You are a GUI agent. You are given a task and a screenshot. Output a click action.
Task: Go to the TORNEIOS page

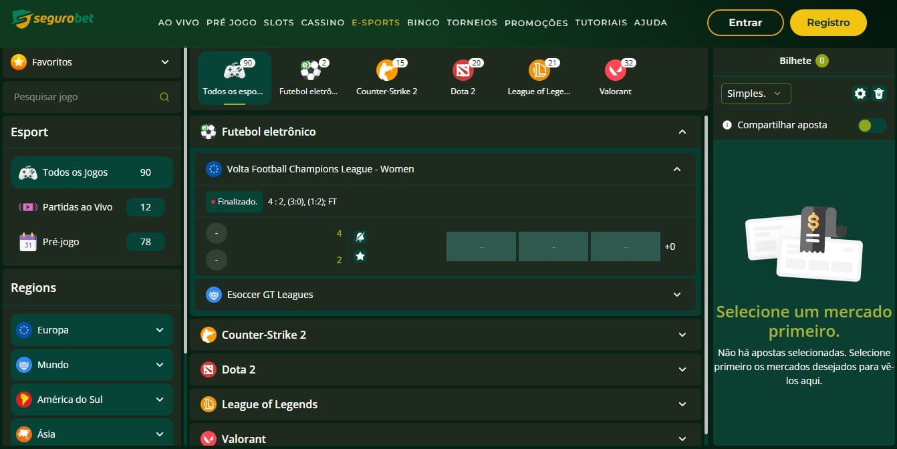tap(472, 22)
